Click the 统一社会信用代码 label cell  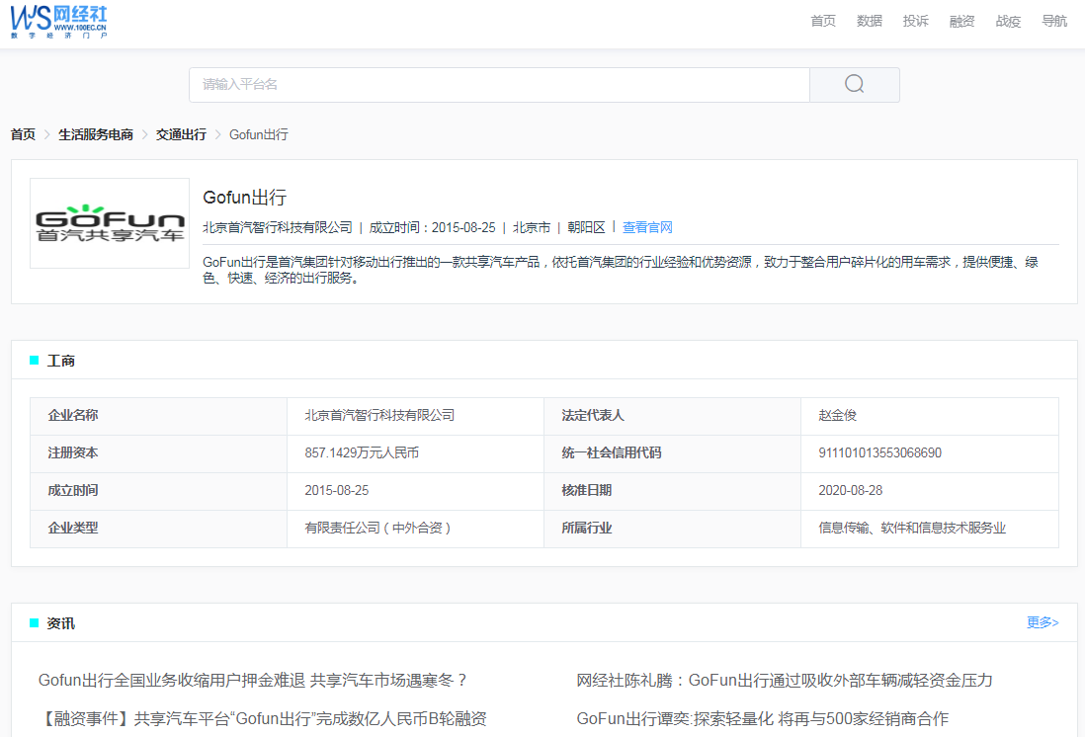click(672, 453)
